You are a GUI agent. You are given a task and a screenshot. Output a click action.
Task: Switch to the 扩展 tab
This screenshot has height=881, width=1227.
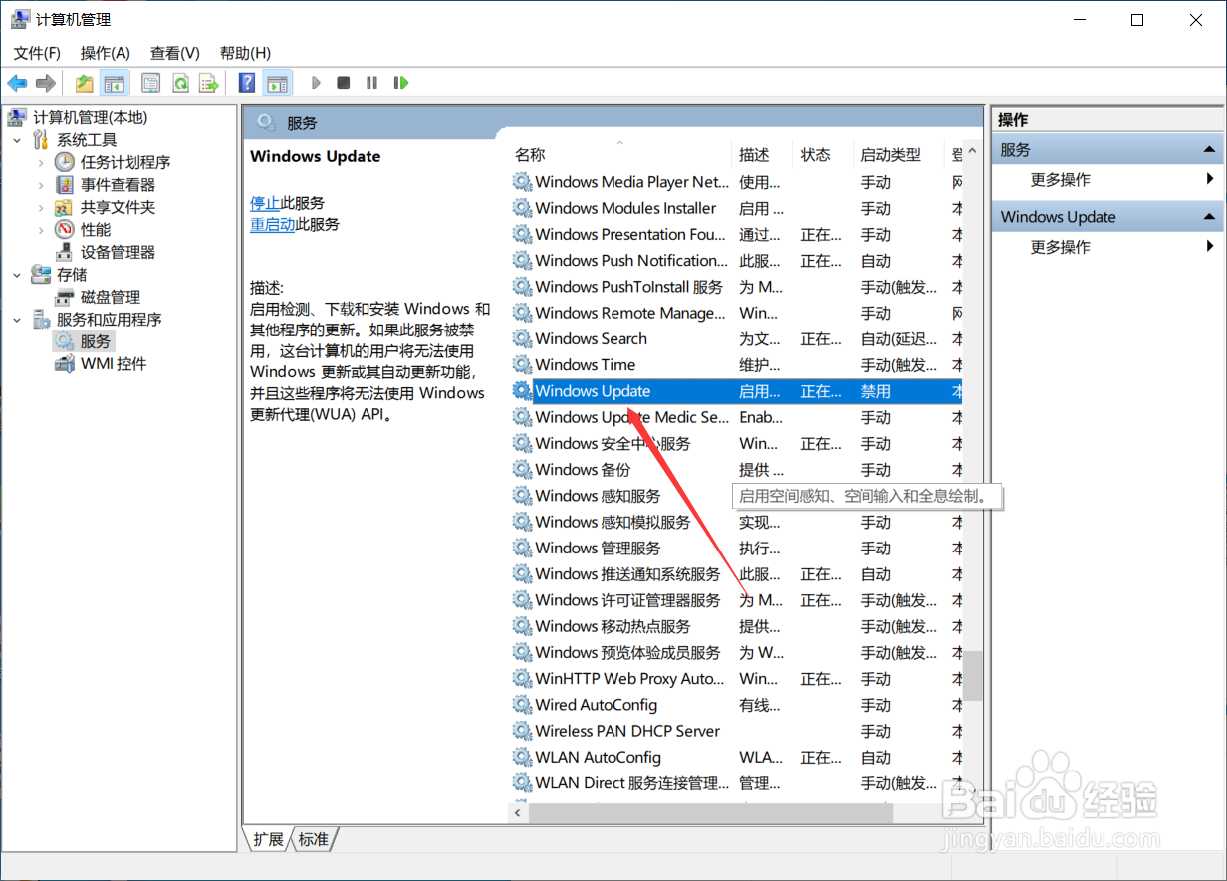point(268,839)
